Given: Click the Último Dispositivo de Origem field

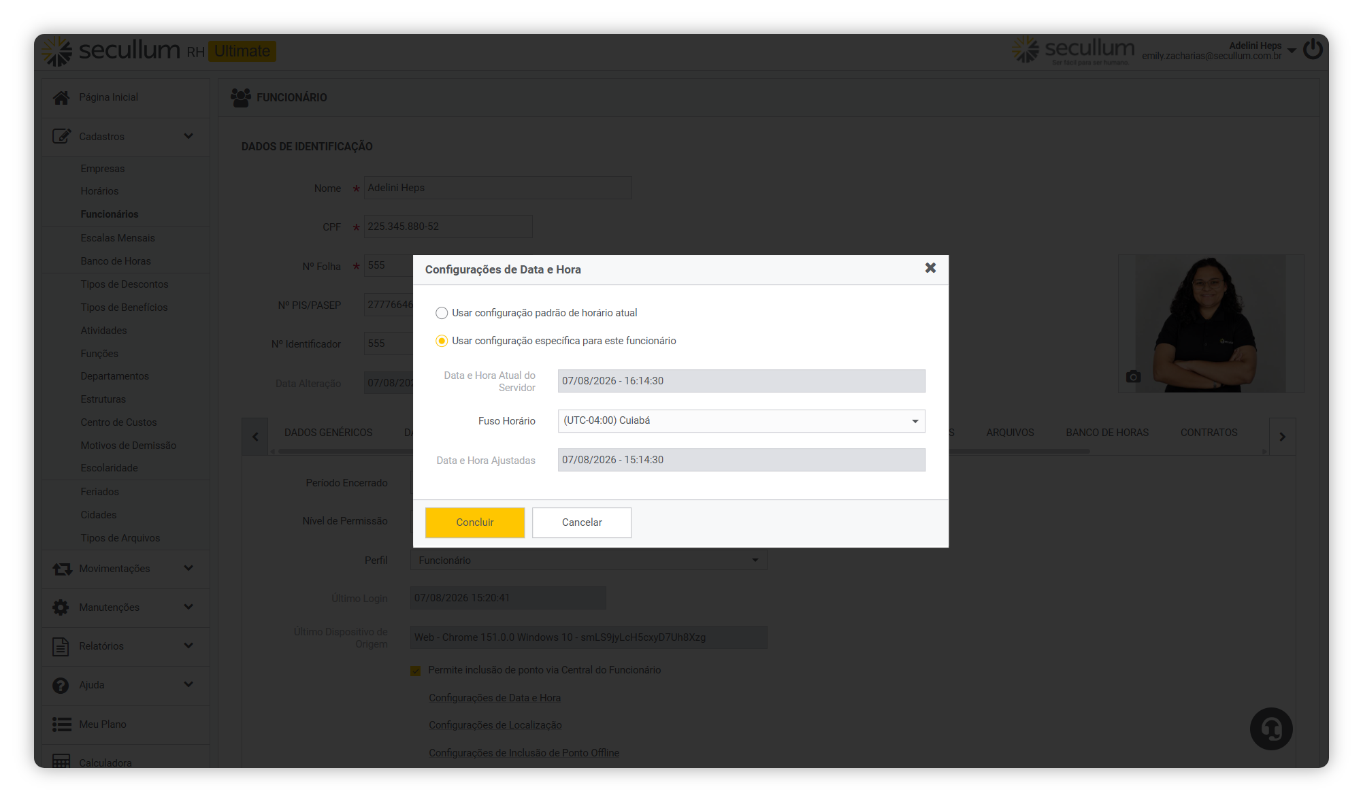Looking at the screenshot, I should (589, 637).
